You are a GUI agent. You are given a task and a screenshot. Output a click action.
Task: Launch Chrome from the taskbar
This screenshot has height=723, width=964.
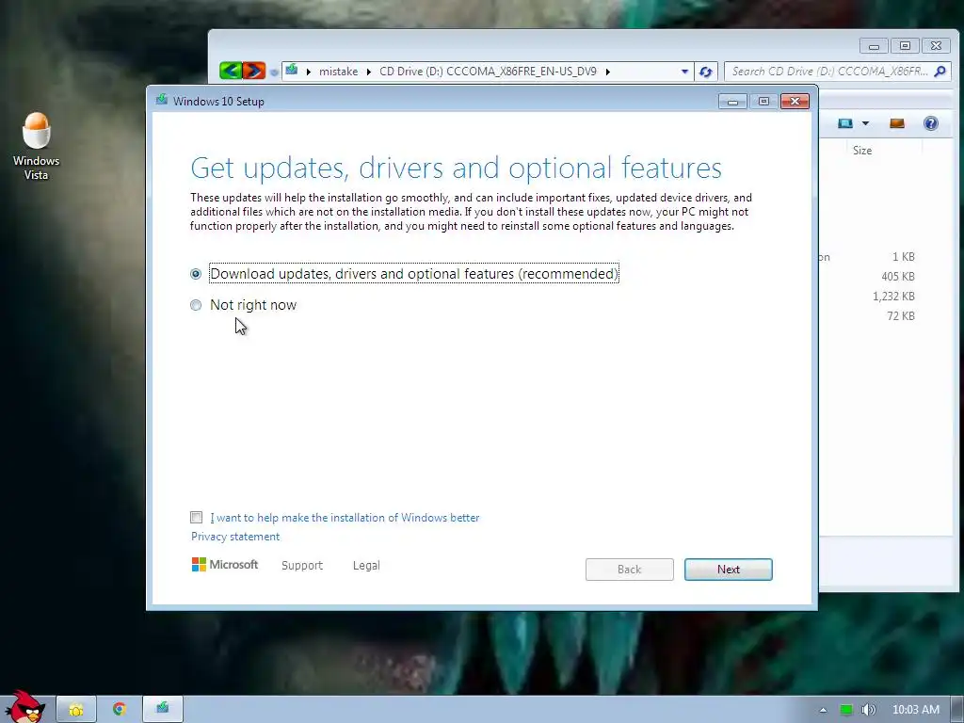tap(120, 710)
